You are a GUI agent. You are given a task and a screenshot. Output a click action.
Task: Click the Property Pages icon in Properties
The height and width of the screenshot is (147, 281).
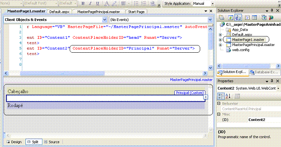237,96
